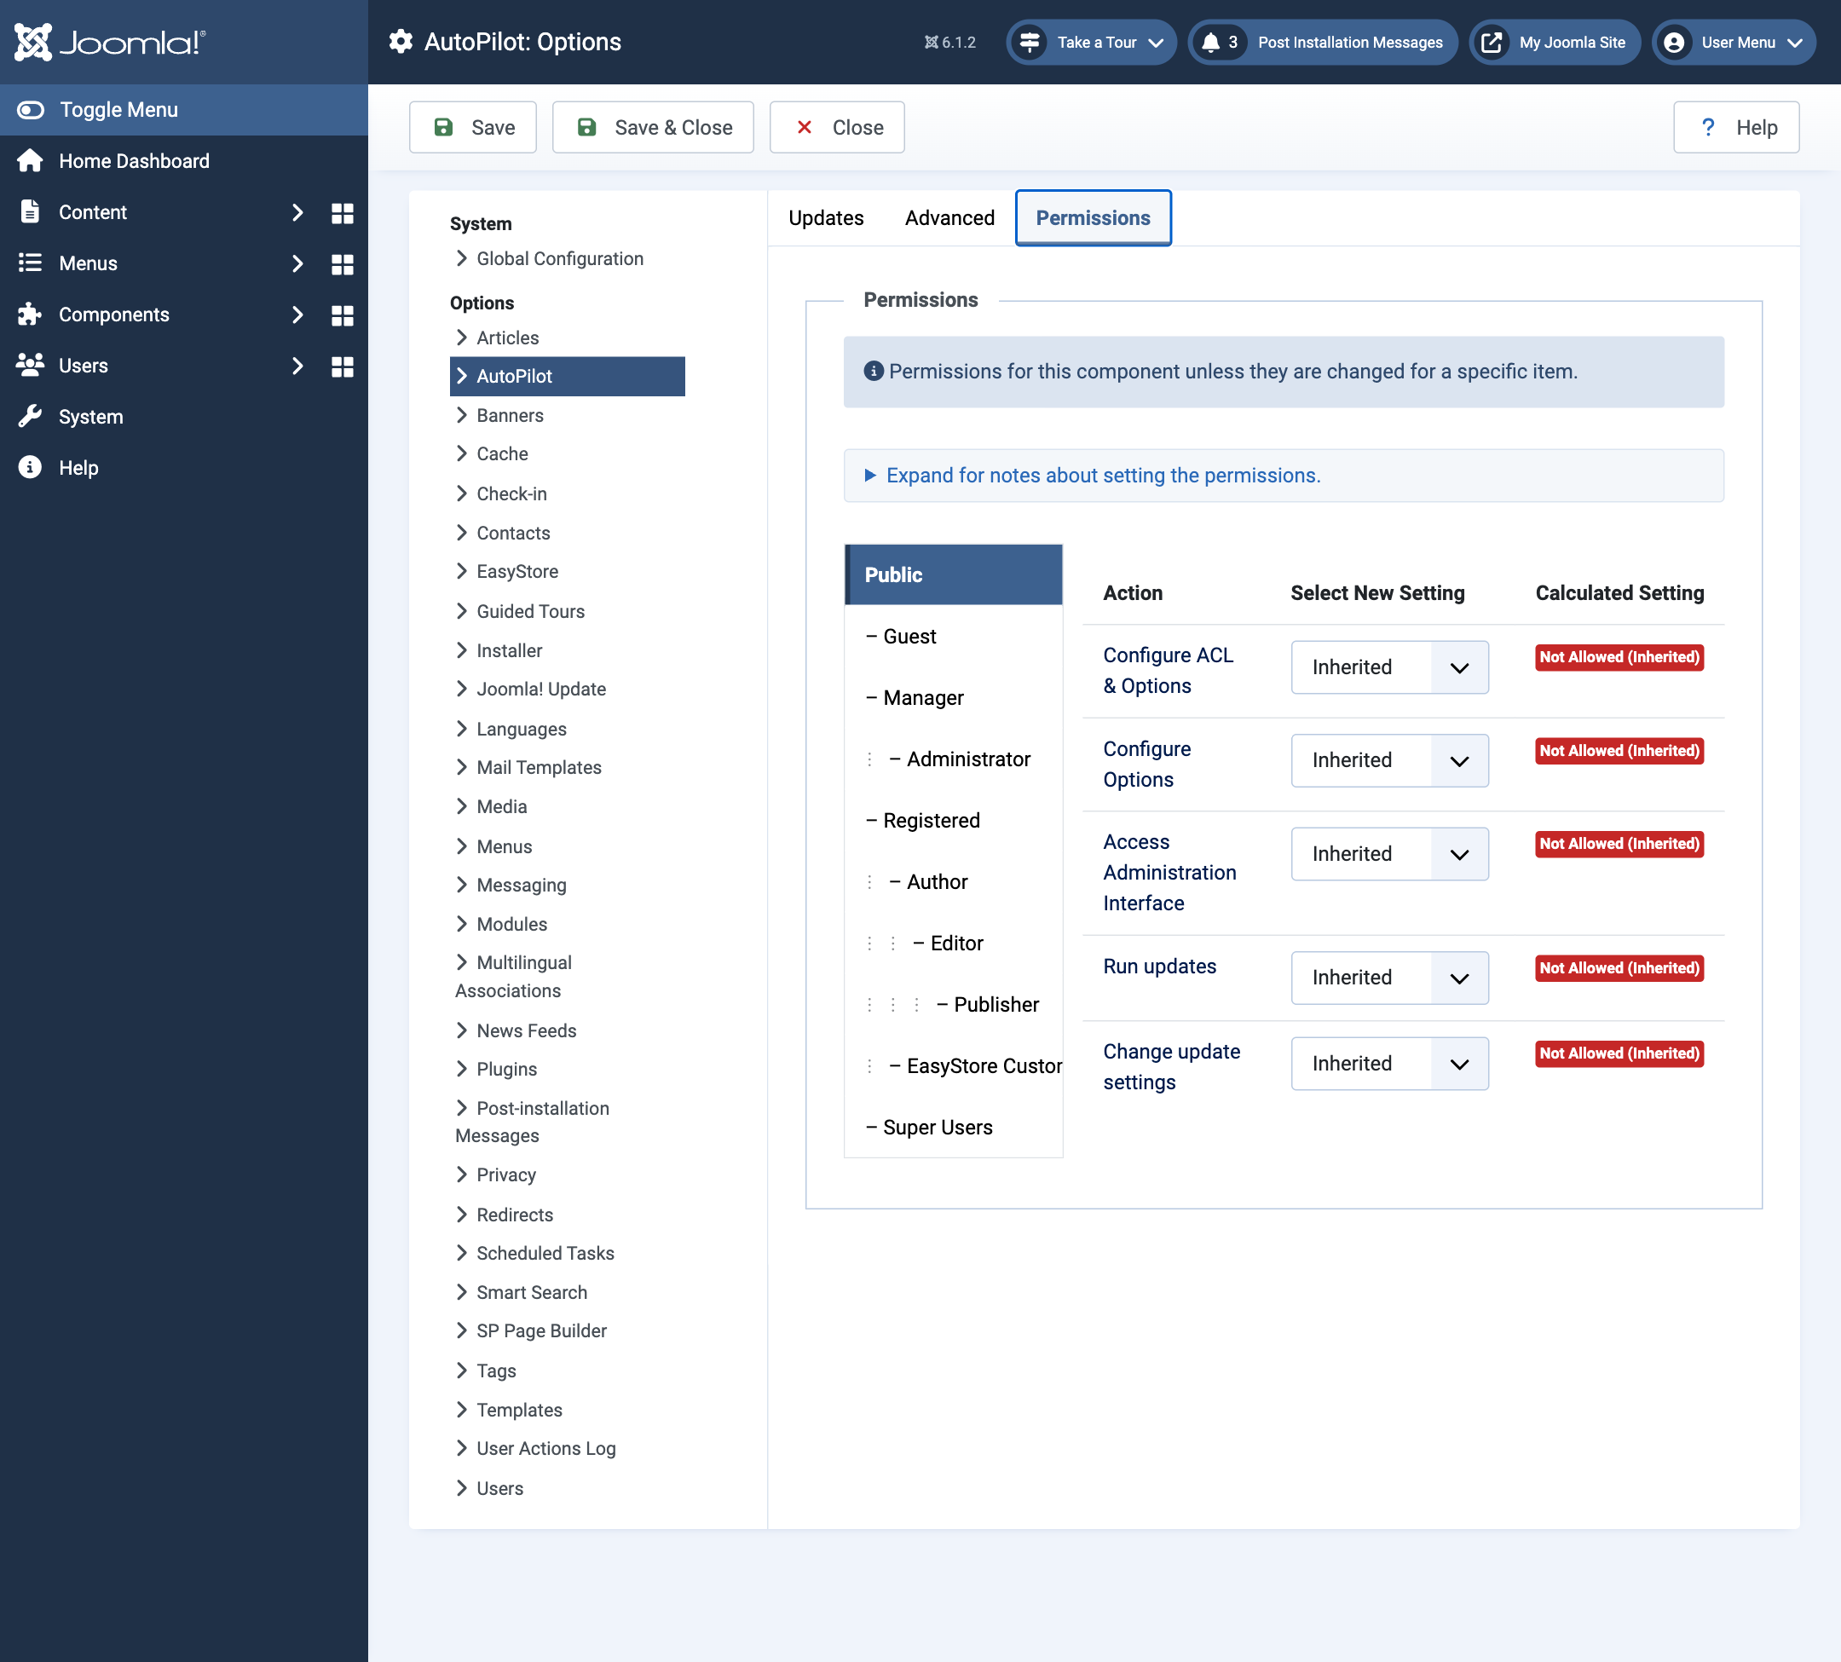Select the Super Users group
Screen dimensions: 1841x1662
954,1127
